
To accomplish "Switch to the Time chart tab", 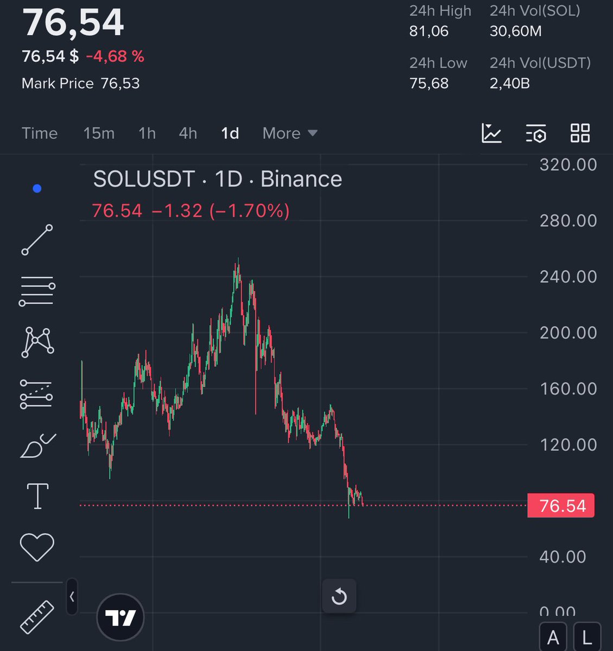I will tap(40, 133).
